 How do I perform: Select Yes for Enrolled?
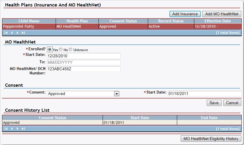coord(50,50)
